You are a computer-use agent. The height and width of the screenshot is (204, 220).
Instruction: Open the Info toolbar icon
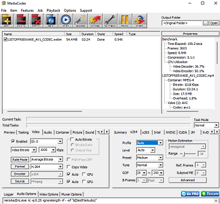[x=51, y=21]
